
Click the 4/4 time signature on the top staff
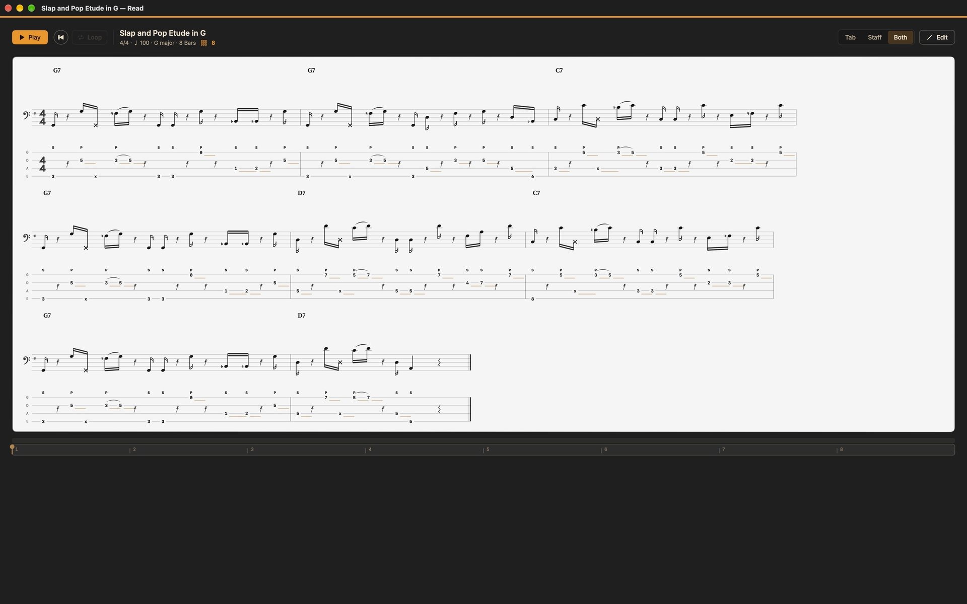(x=42, y=117)
